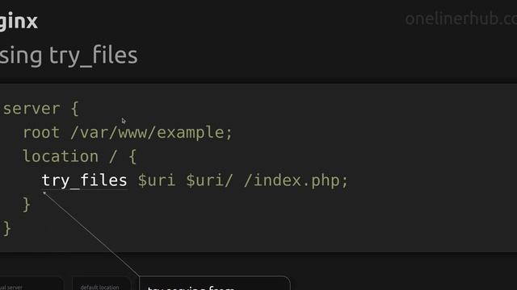Select the first $uri argument

click(x=156, y=180)
